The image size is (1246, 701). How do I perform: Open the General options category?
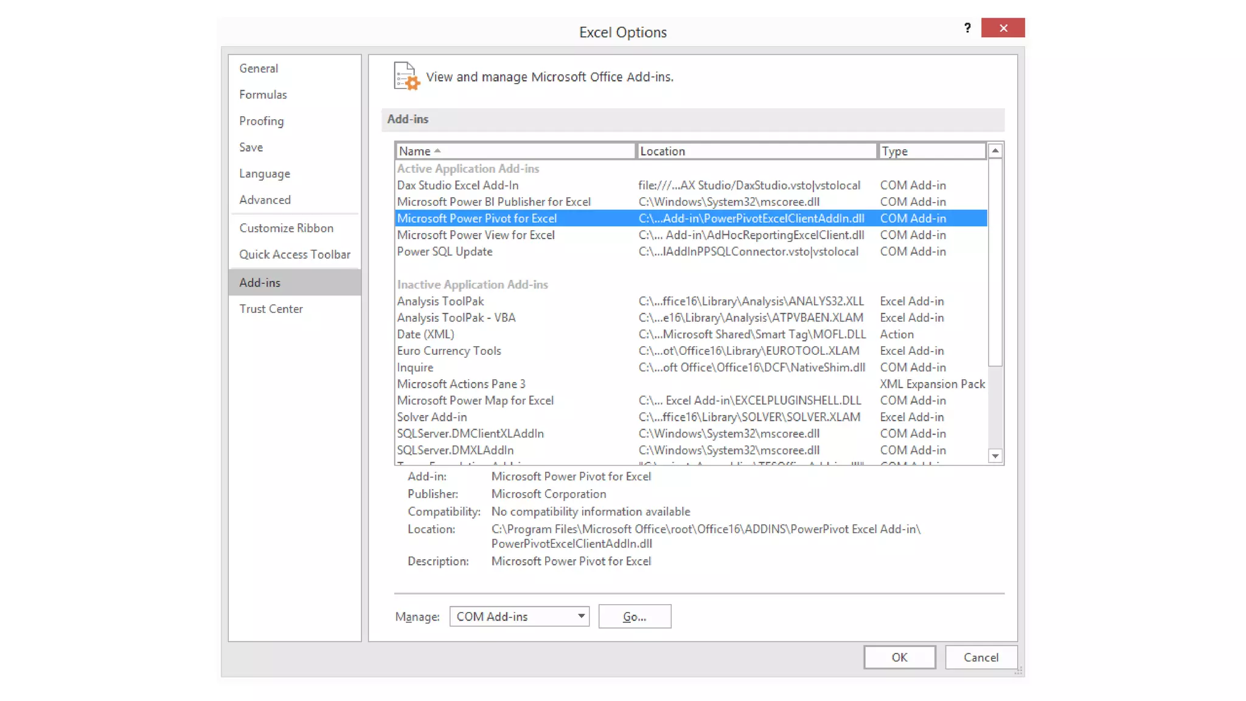(x=294, y=68)
